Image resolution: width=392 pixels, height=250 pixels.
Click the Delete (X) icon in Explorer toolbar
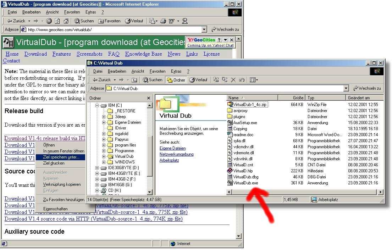pyautogui.click(x=233, y=80)
